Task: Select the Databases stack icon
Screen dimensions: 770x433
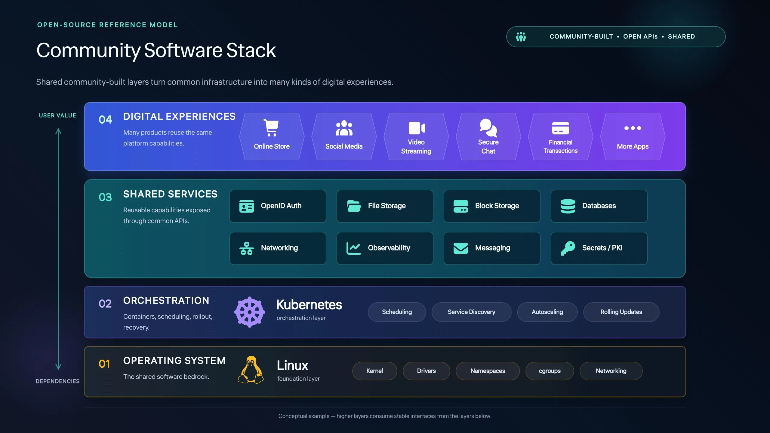Action: pos(568,206)
